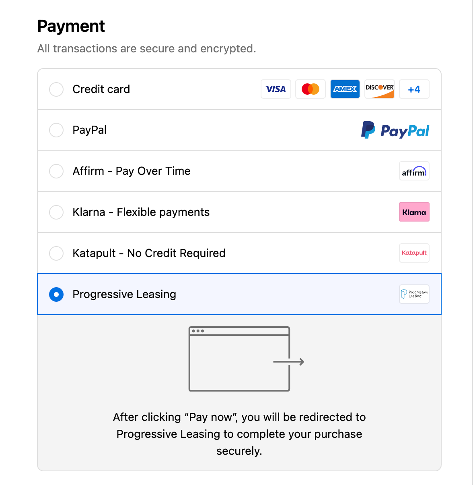Click the Katapult logo badge
The height and width of the screenshot is (485, 473).
pyautogui.click(x=414, y=253)
